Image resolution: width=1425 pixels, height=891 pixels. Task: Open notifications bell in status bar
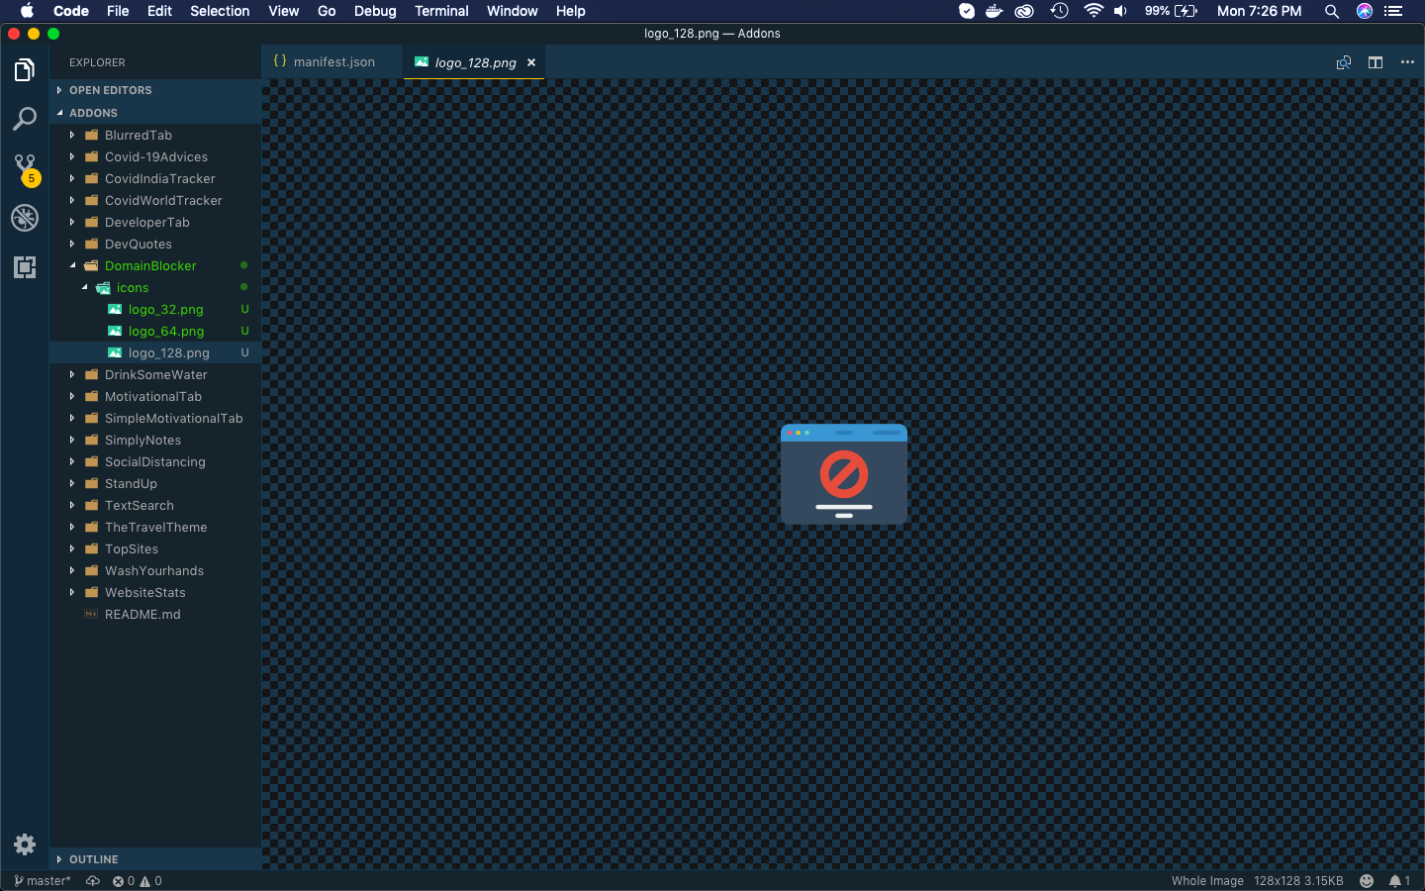1399,881
